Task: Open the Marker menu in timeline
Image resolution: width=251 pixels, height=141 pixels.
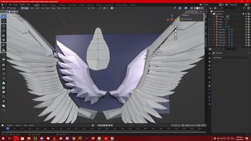Action: click(31, 125)
